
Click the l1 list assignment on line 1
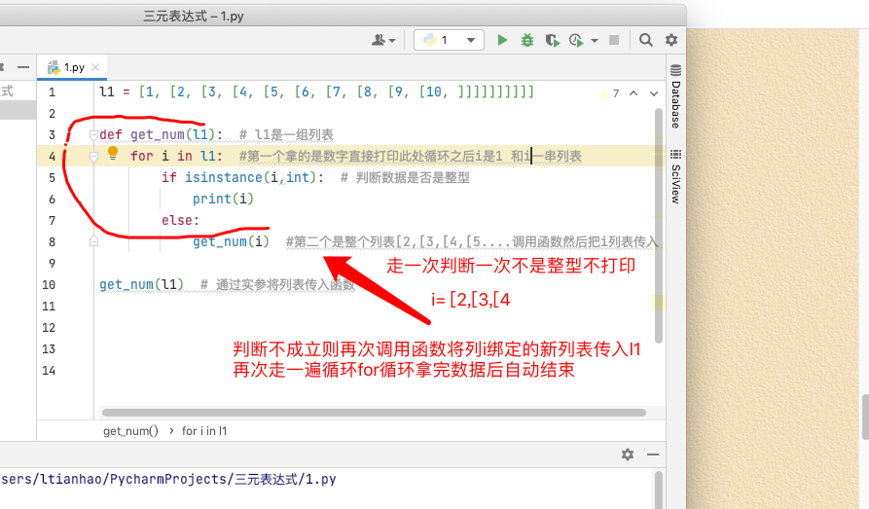pyautogui.click(x=317, y=91)
